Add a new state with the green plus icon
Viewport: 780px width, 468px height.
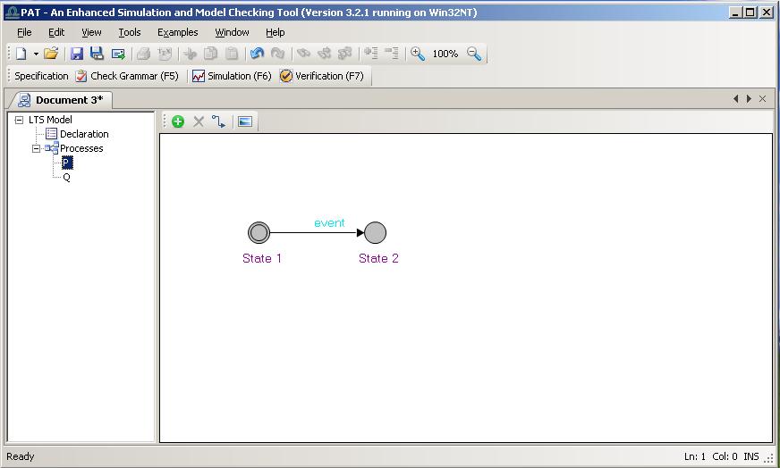coord(178,121)
